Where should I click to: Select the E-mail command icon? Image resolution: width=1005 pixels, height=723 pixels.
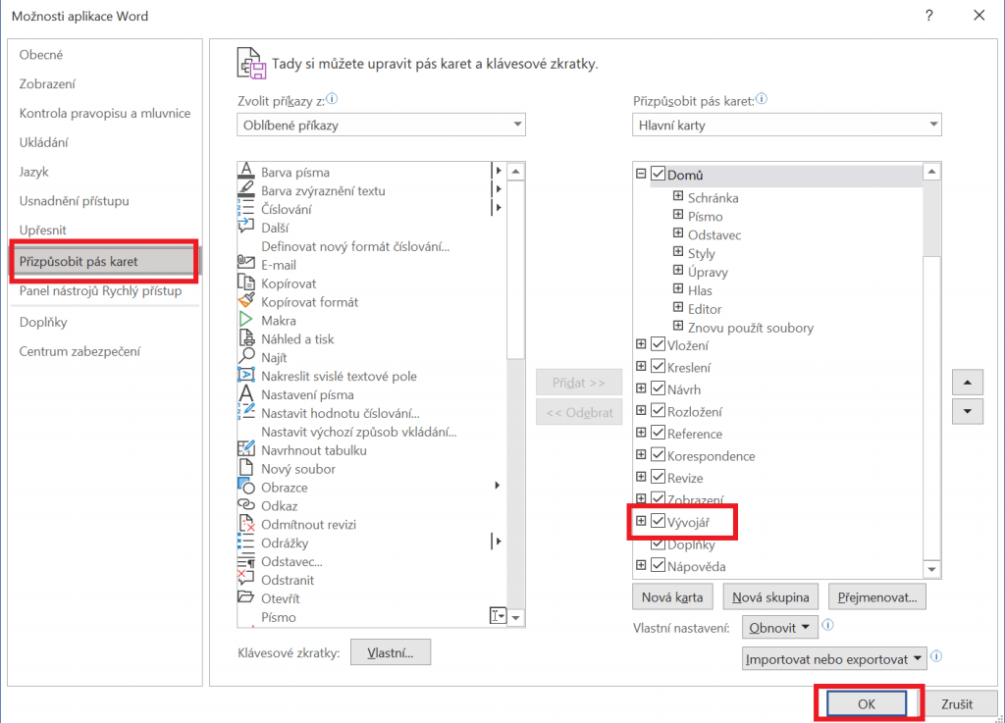[x=246, y=265]
